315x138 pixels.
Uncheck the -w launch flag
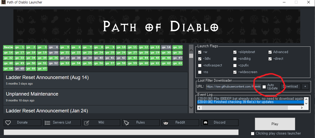point(200,52)
